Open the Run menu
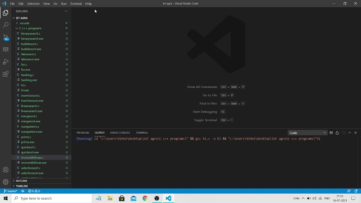This screenshot has width=361, height=203. click(x=64, y=4)
